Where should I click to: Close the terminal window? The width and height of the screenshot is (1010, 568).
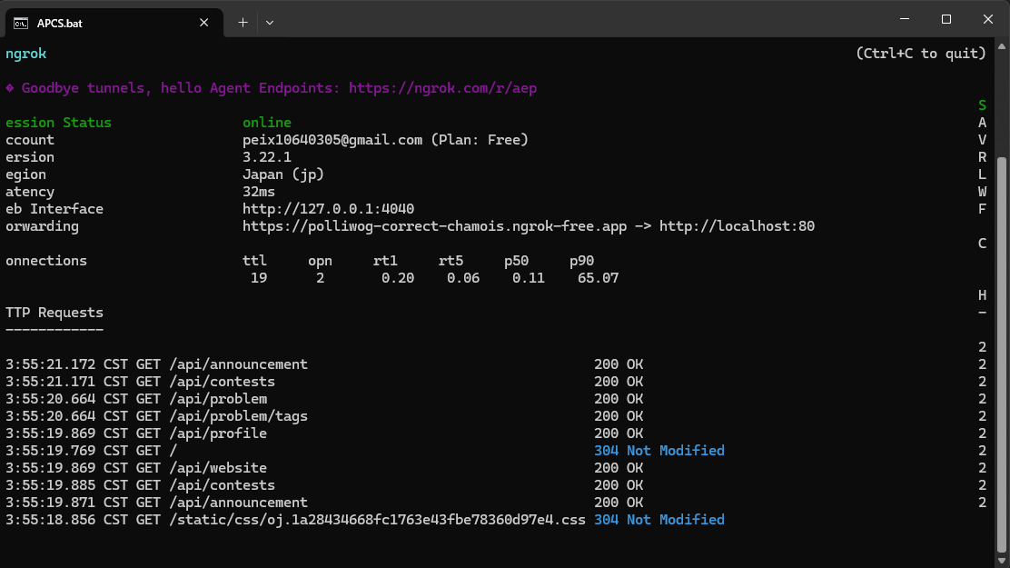[988, 19]
